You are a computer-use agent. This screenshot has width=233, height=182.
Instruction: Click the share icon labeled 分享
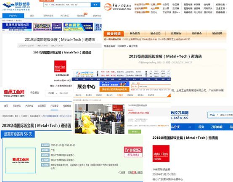coord(122,172)
